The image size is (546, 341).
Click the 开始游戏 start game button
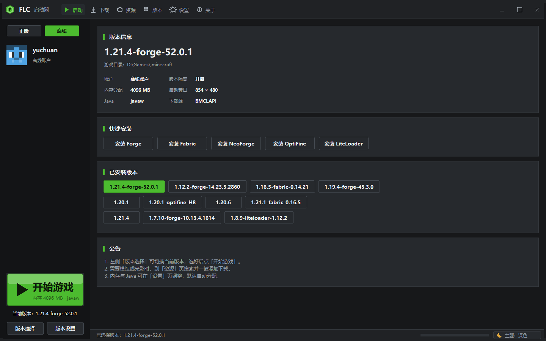pyautogui.click(x=45, y=289)
